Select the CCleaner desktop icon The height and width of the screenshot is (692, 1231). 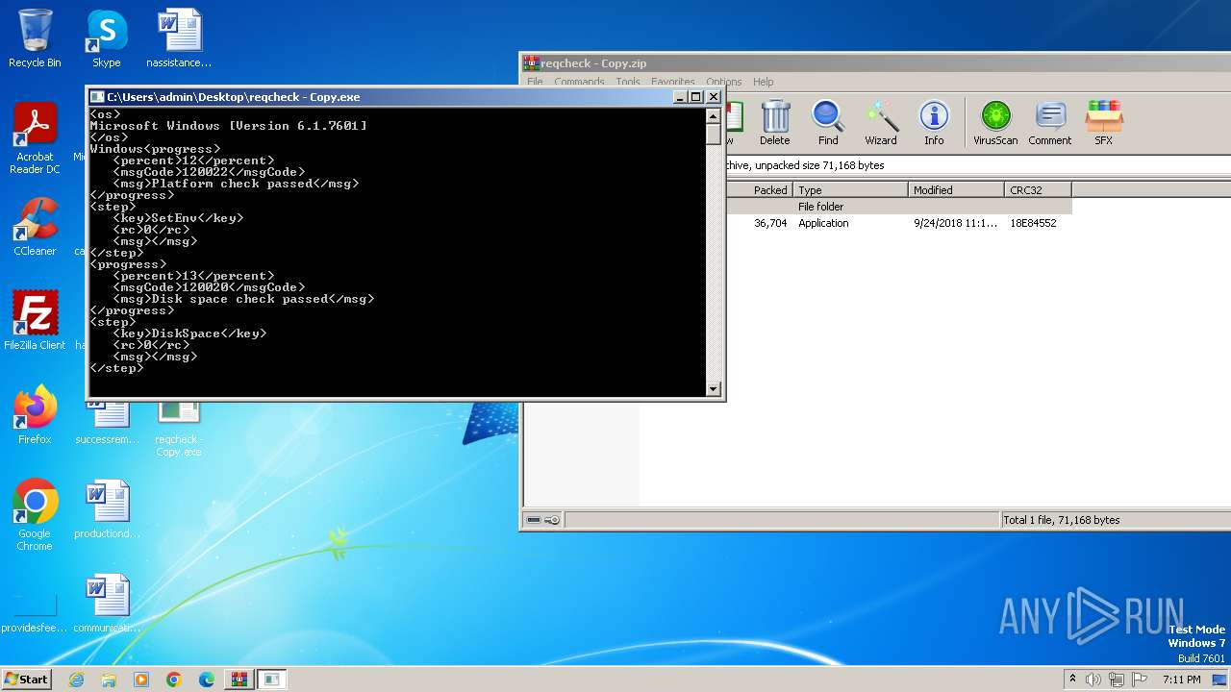pos(35,227)
